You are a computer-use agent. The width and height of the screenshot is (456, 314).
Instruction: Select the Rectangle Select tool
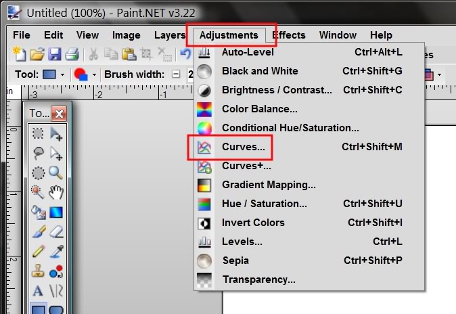(38, 133)
